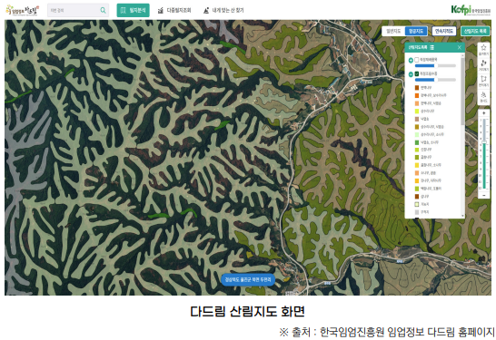This screenshot has height=340, width=496.
Task: Click the 연속지적도 button
Action: 444,31
